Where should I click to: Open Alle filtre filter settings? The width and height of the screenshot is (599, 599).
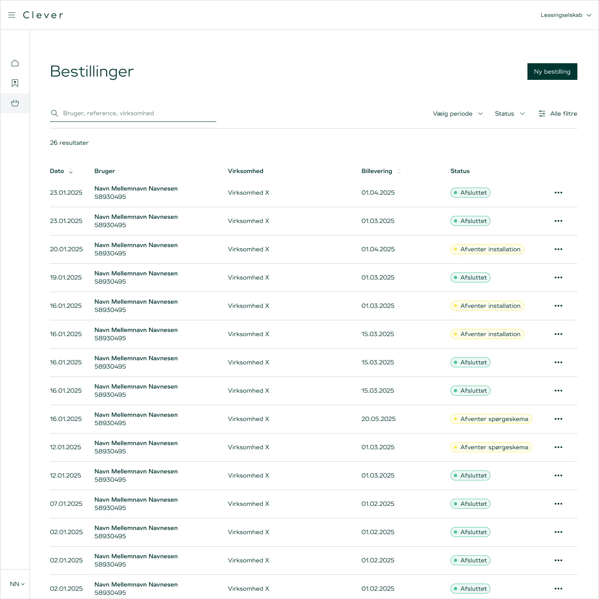click(557, 114)
